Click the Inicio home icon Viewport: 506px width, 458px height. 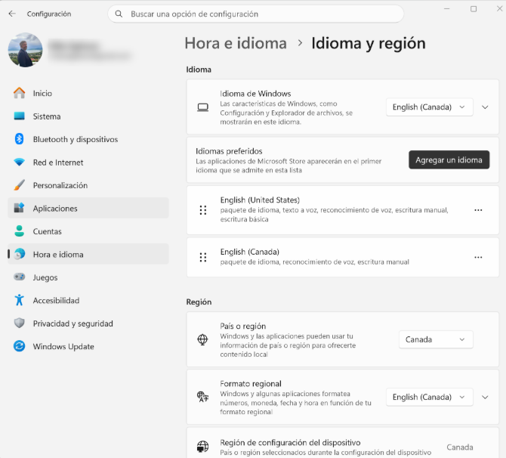[20, 93]
